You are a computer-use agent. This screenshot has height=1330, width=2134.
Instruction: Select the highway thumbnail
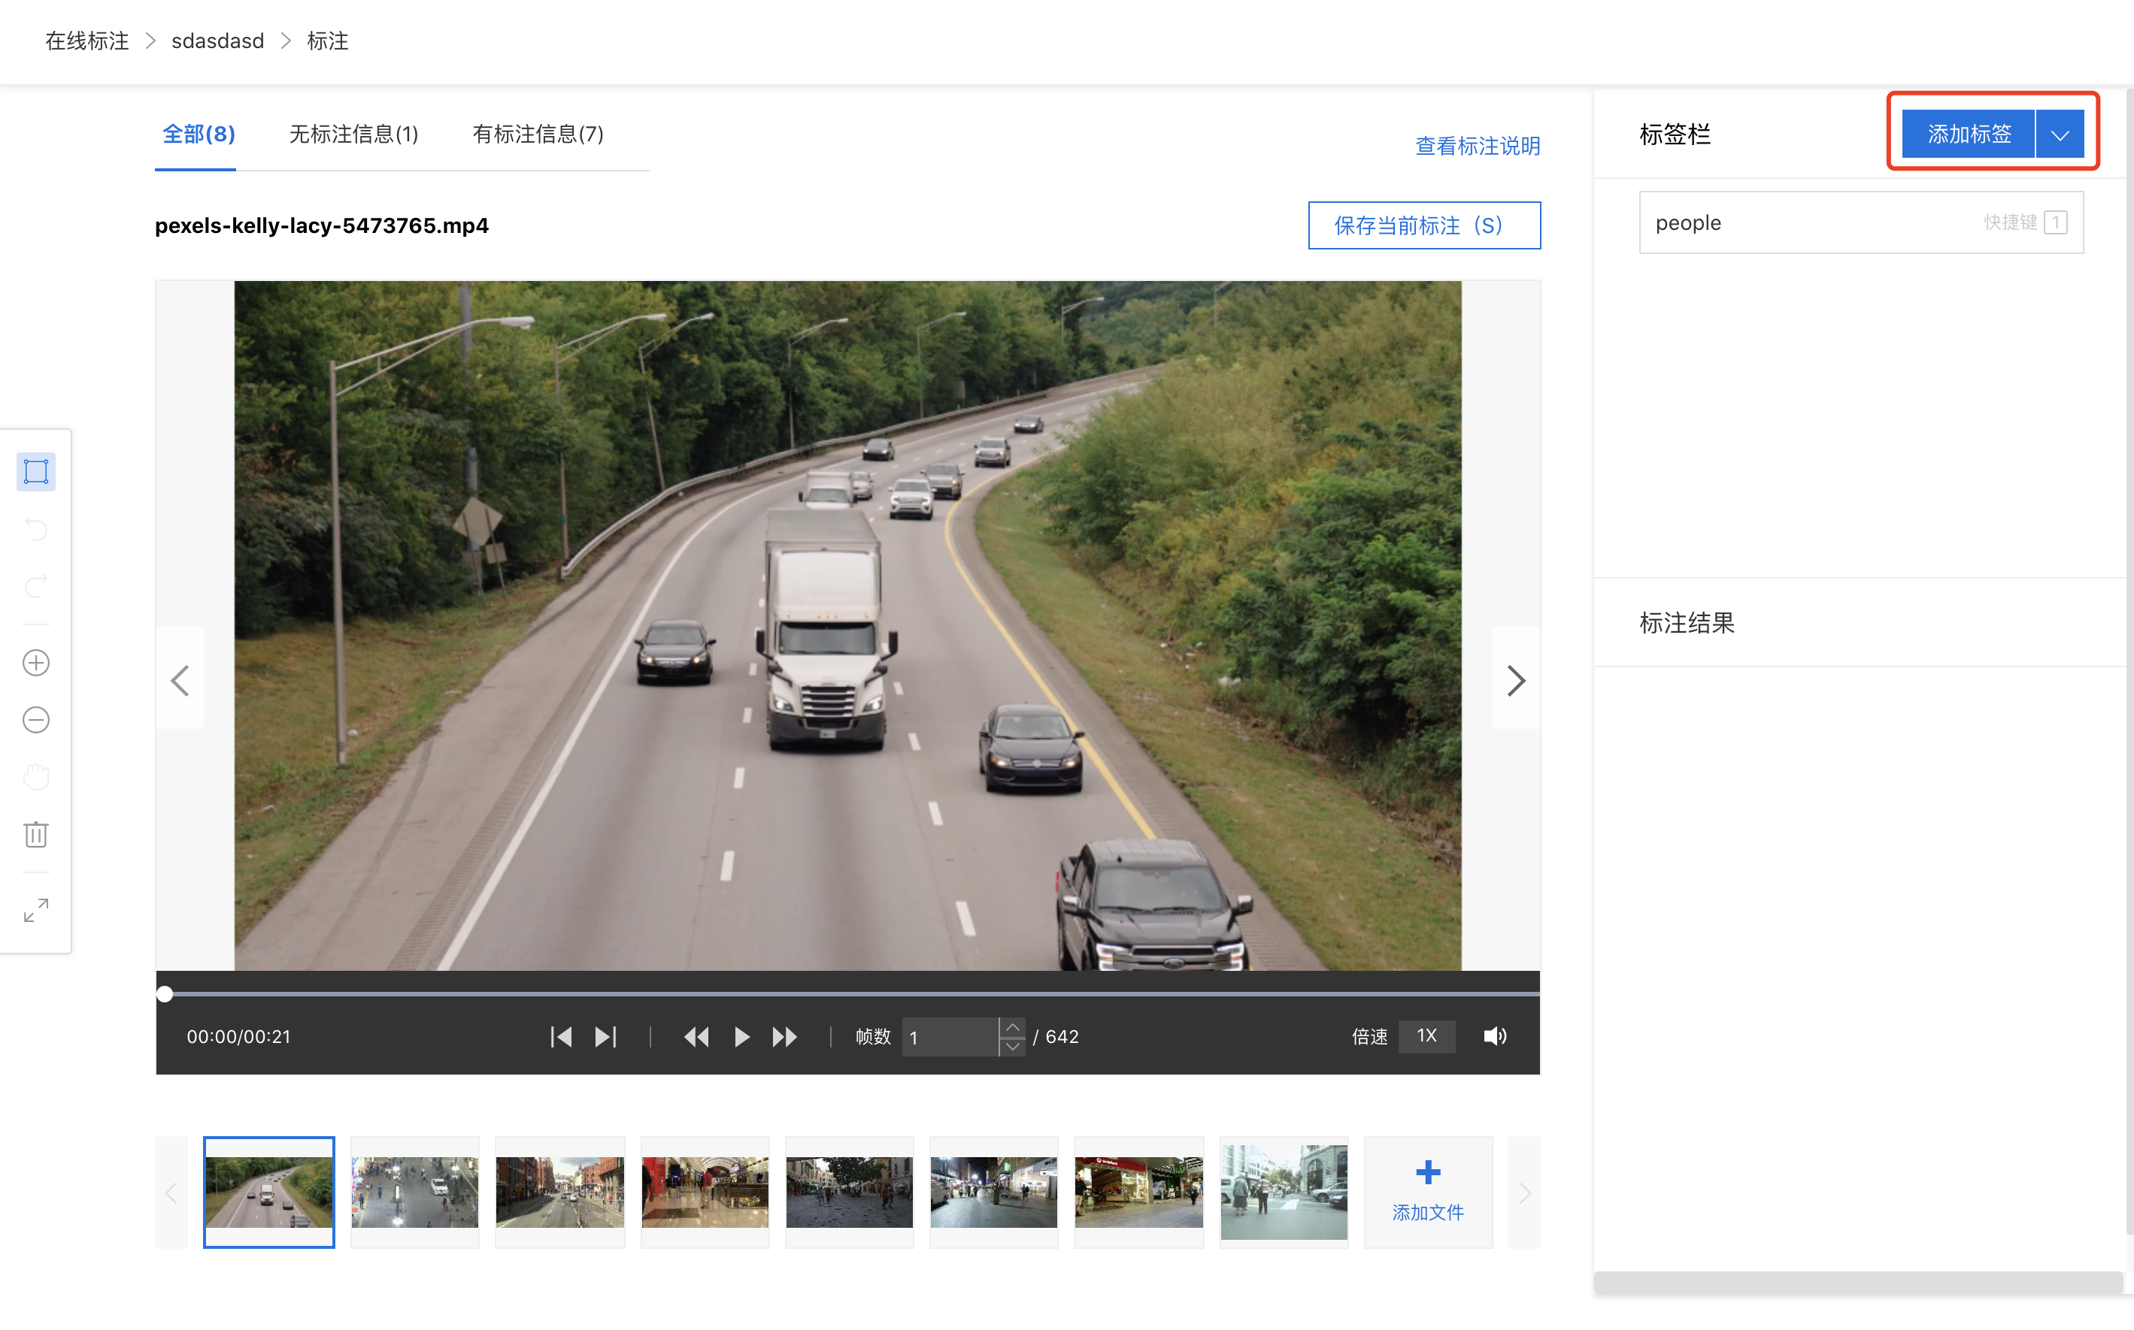tap(268, 1192)
